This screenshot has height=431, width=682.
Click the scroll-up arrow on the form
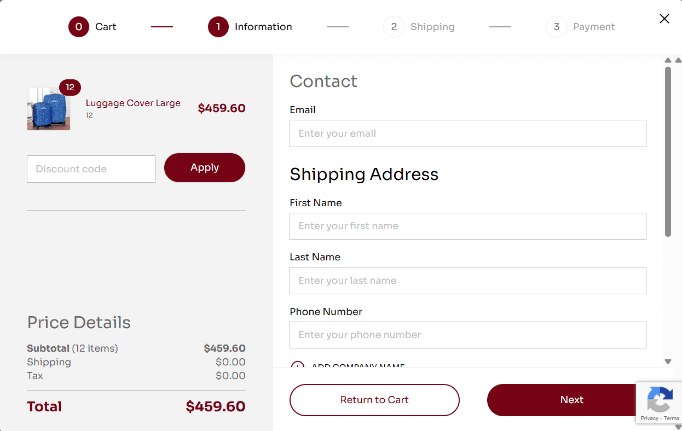tap(668, 60)
